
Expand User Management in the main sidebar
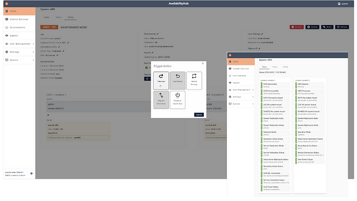point(19,44)
